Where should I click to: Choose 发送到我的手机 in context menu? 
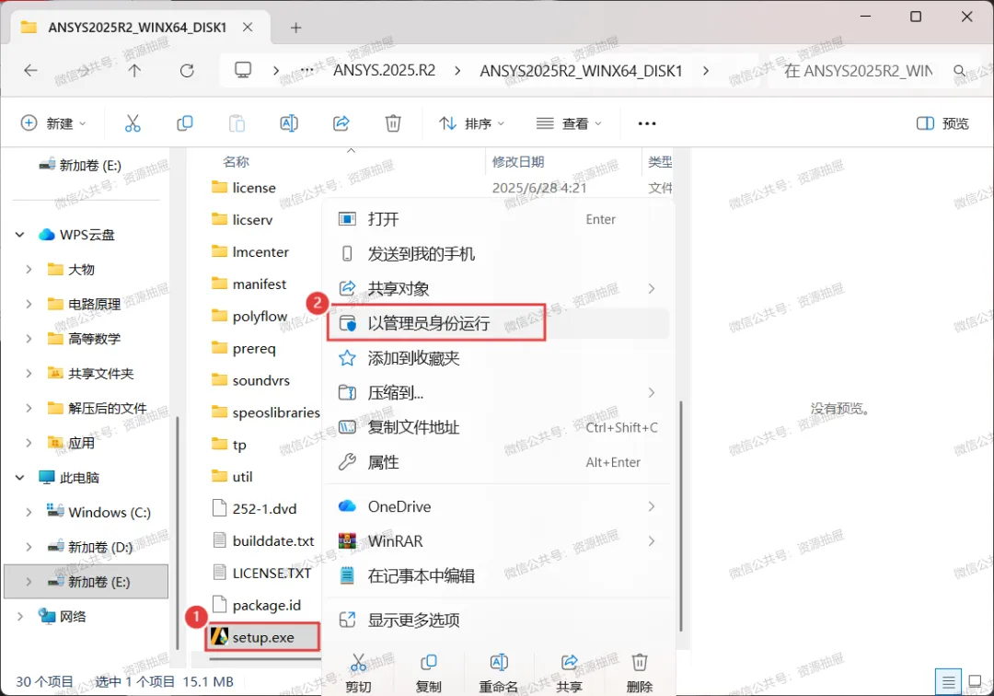498,253
